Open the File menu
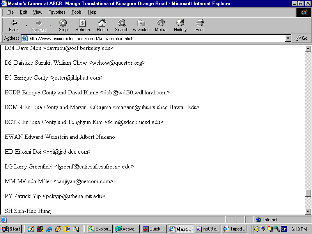This screenshot has height=234, width=312. coord(11,12)
